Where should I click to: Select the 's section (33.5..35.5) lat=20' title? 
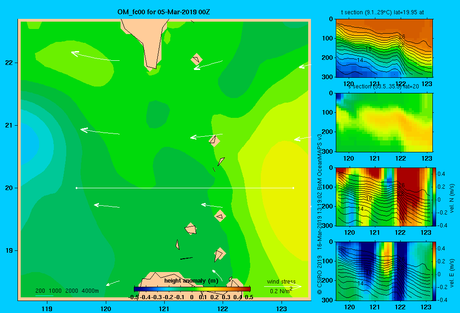pyautogui.click(x=383, y=87)
